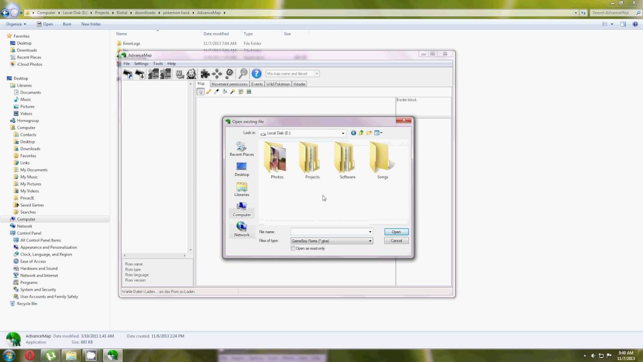Viewport: 643px width, 362px height.
Task: Click the uTorrent icon on the taskbar
Action: [51, 355]
